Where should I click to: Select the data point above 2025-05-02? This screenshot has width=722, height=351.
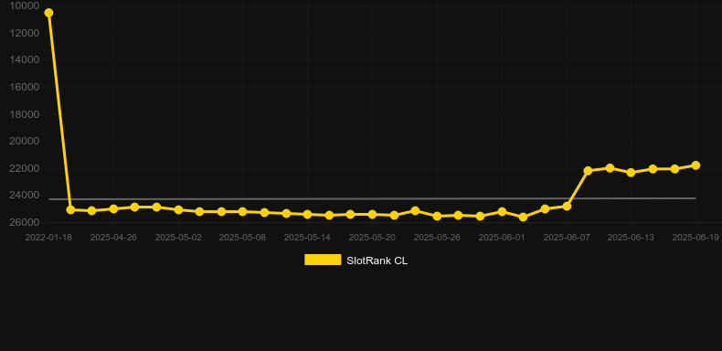click(178, 209)
